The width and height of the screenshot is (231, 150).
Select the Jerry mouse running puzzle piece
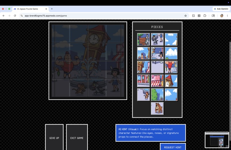coord(143,95)
